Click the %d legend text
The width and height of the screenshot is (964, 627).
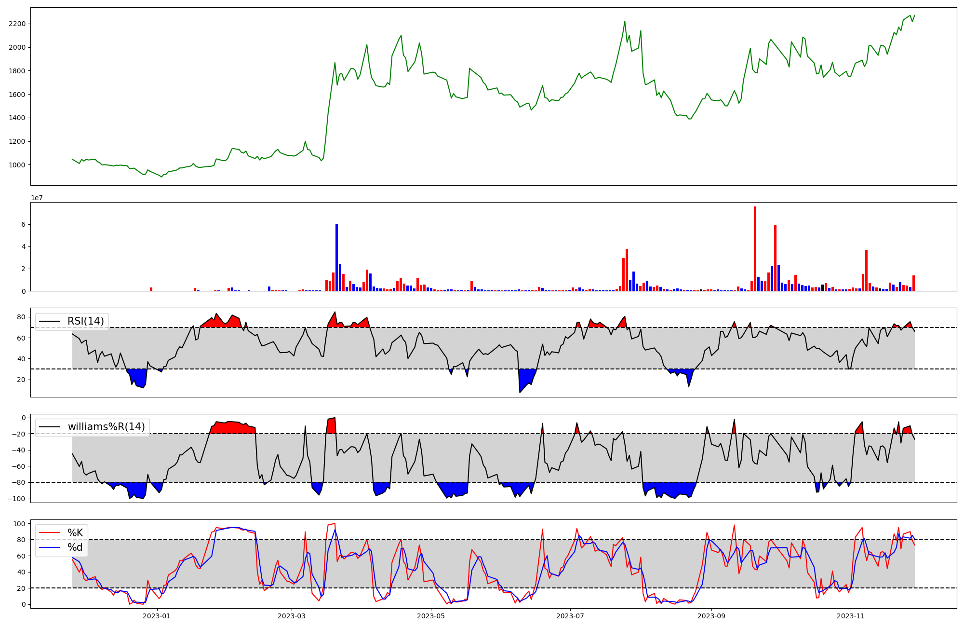pos(75,547)
